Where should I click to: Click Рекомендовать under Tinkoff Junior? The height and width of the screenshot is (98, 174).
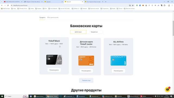86,71
